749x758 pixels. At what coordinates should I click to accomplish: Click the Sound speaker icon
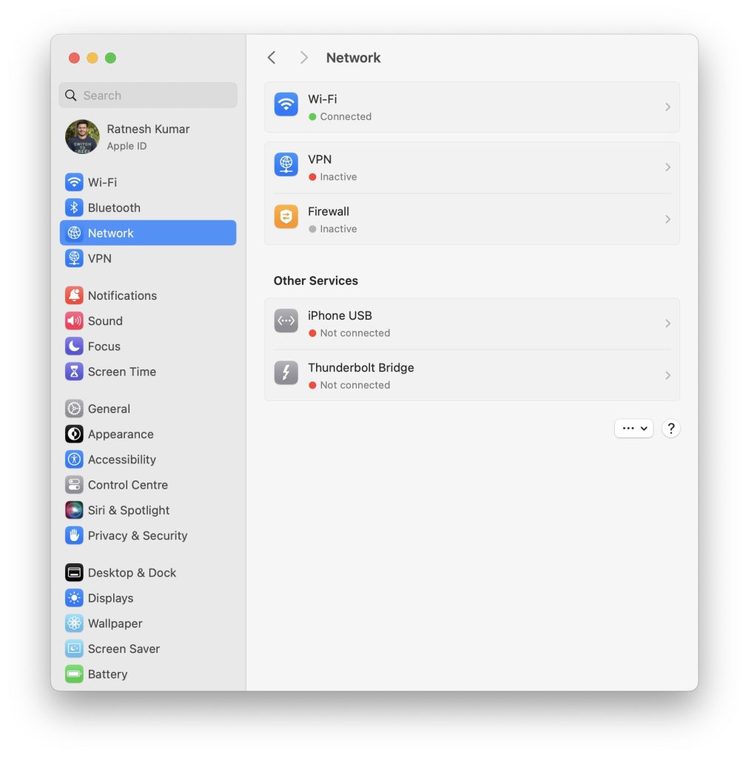click(x=74, y=321)
